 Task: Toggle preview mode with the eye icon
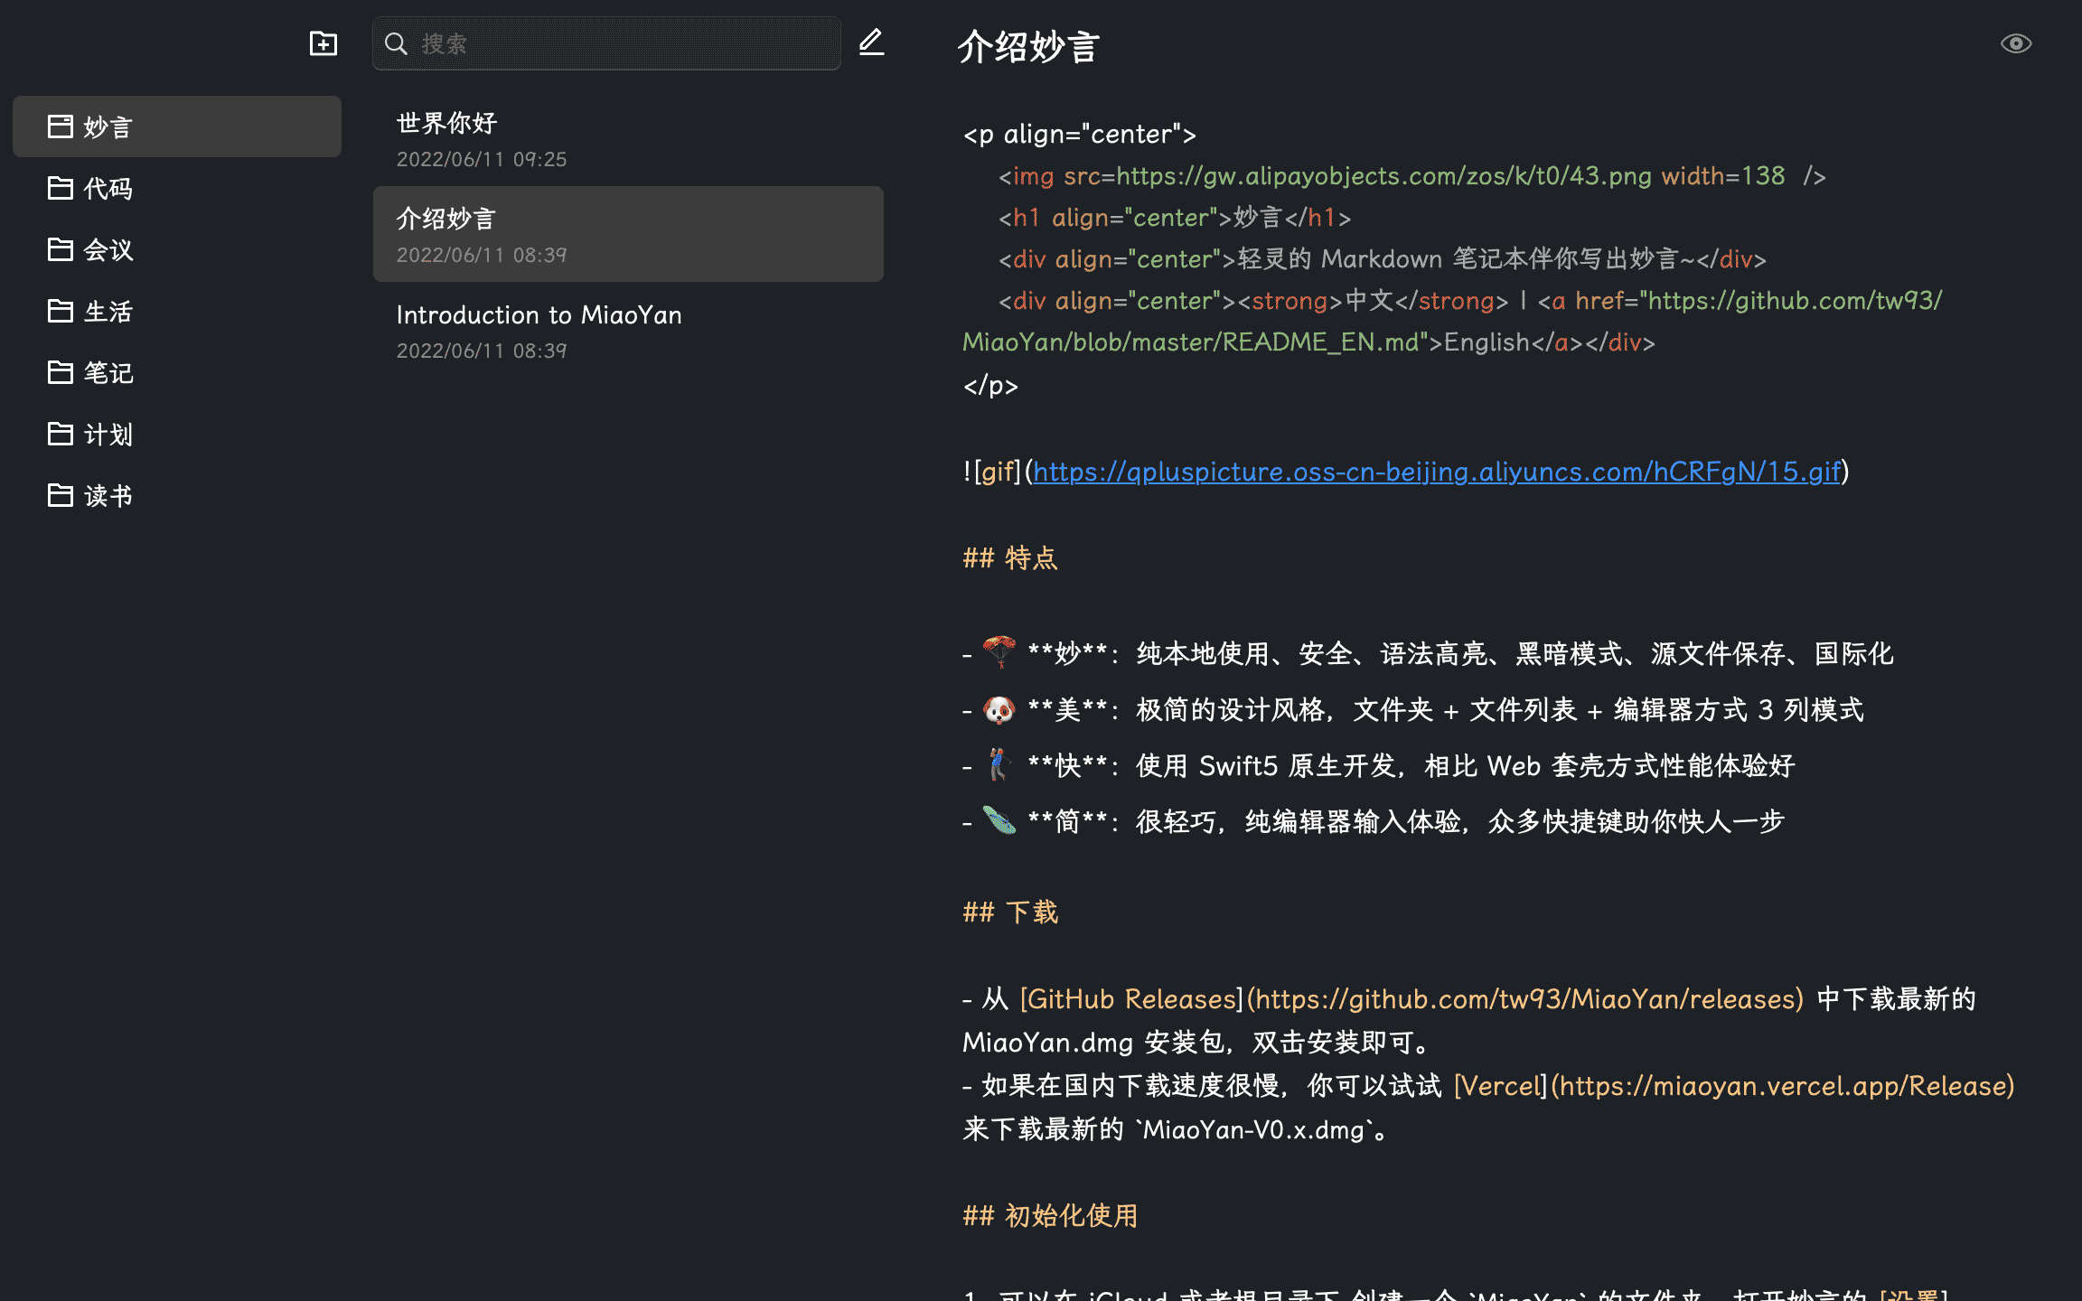point(2015,42)
